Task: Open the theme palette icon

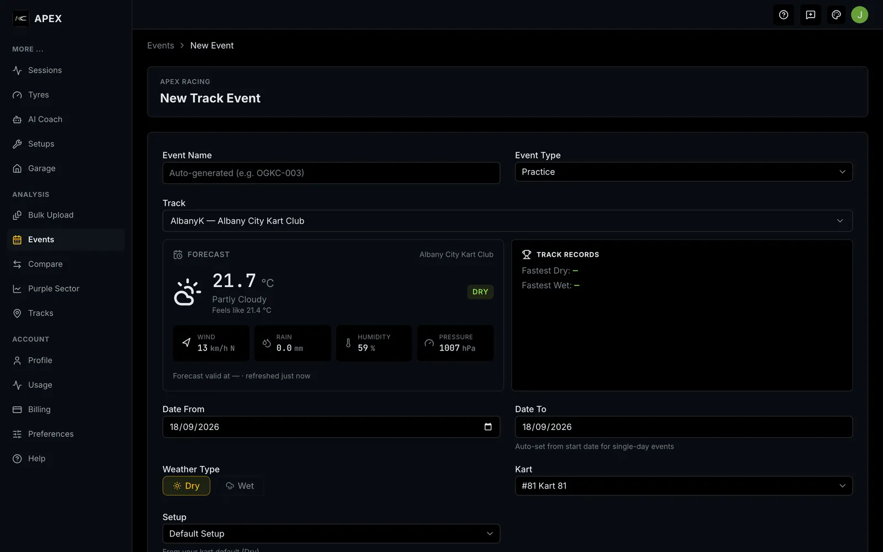Action: click(x=836, y=15)
